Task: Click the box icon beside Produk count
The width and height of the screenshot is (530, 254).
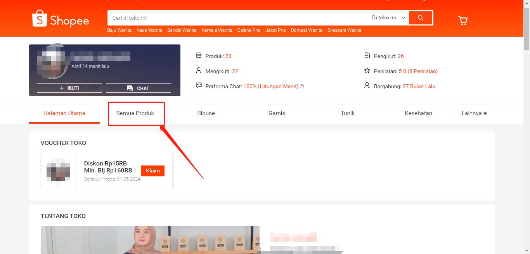Action: coord(199,55)
